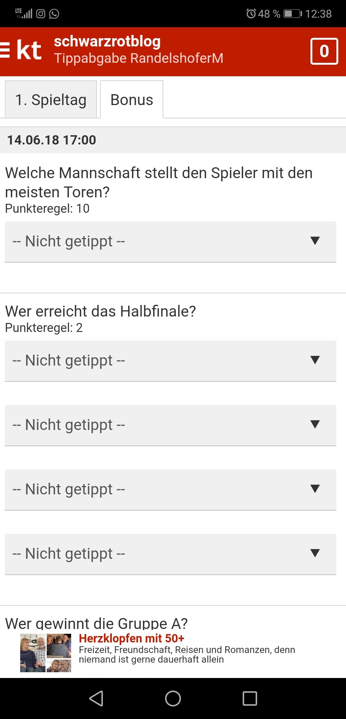Open first Halbfinale tip dropdown
Viewport: 346px width, 719px height.
(170, 361)
